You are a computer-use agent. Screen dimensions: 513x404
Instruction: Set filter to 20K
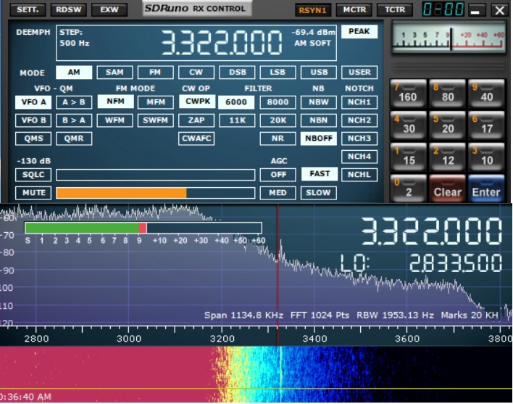pos(278,120)
